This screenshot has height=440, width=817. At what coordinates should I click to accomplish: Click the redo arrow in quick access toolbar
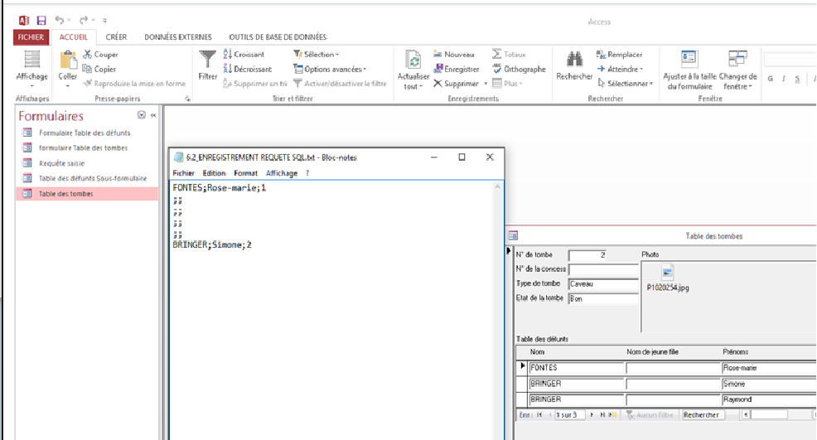click(x=84, y=20)
